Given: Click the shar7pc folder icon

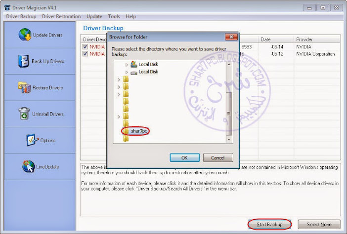Looking at the screenshot, I should pyautogui.click(x=126, y=131).
